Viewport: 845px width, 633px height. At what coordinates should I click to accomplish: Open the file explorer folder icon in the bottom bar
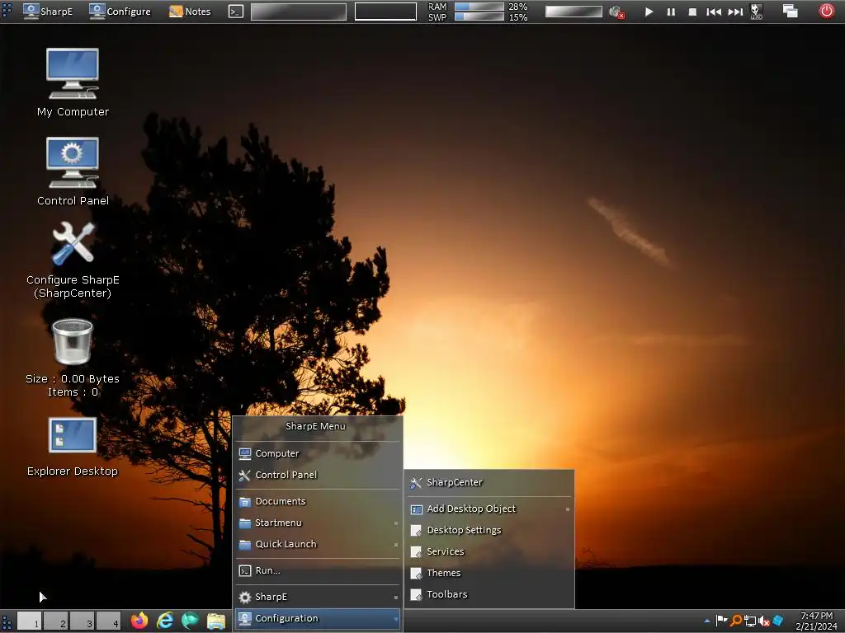coord(216,621)
